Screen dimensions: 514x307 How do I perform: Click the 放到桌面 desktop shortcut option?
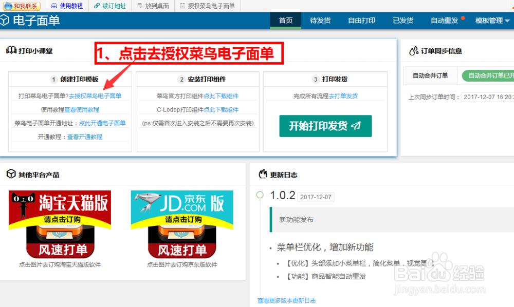(153, 6)
